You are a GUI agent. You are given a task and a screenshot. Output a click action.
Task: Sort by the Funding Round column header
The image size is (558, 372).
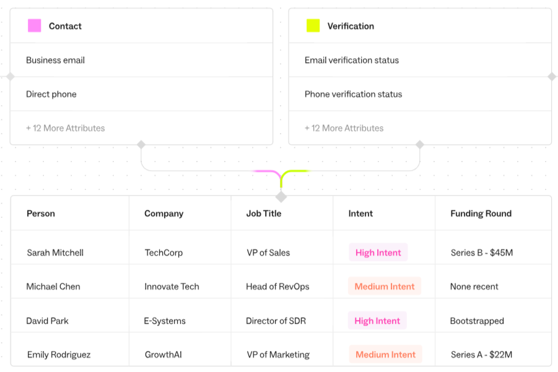tap(481, 214)
